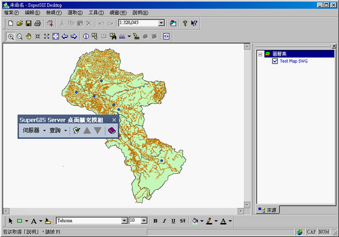Go forward to next extent arrow

click(x=74, y=36)
